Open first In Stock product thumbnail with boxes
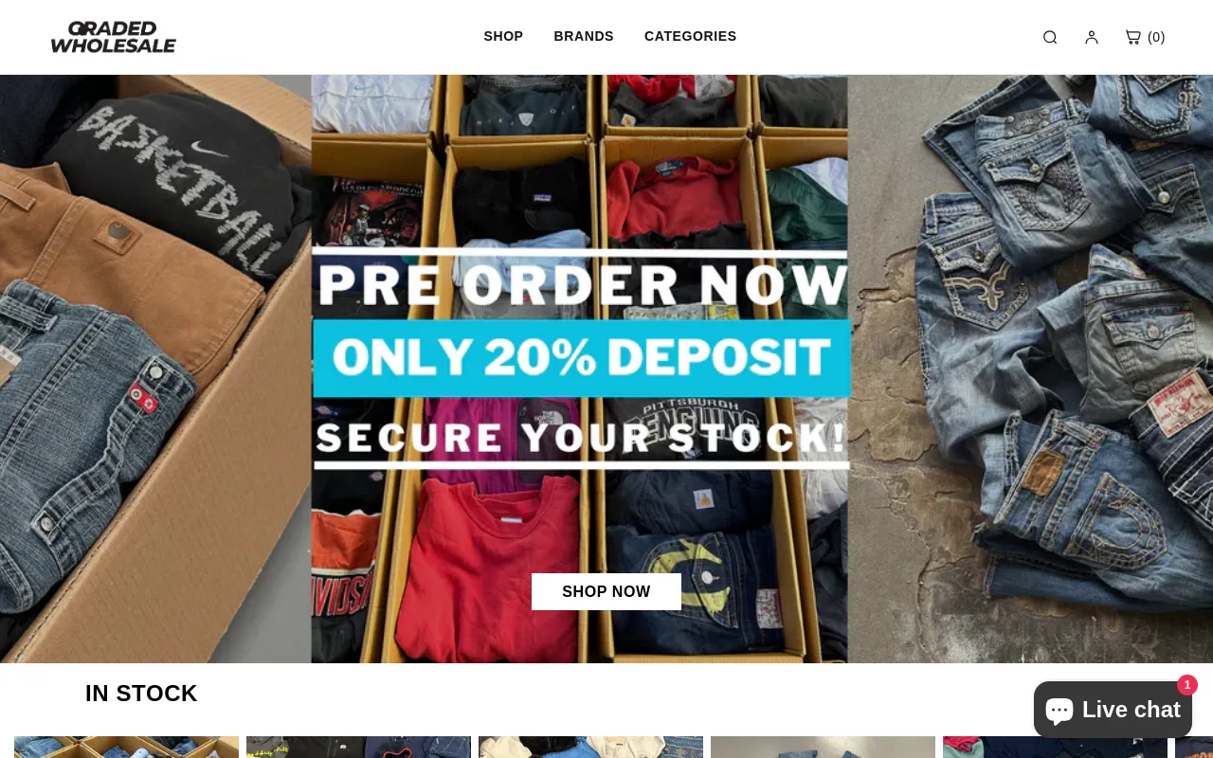Image resolution: width=1213 pixels, height=758 pixels. tap(126, 748)
